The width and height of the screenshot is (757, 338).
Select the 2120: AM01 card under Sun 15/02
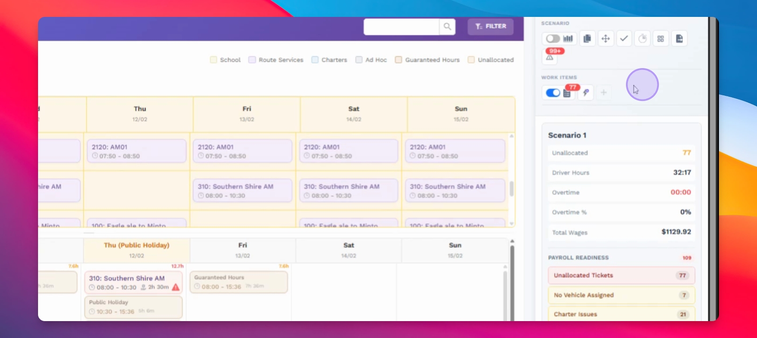pyautogui.click(x=455, y=151)
